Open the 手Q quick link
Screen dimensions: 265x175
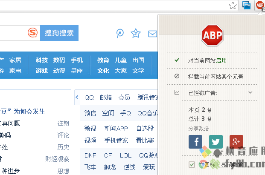click(125, 113)
